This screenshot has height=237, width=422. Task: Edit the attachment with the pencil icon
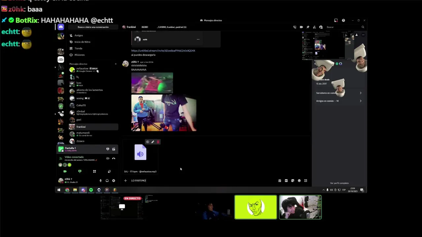coord(153,142)
